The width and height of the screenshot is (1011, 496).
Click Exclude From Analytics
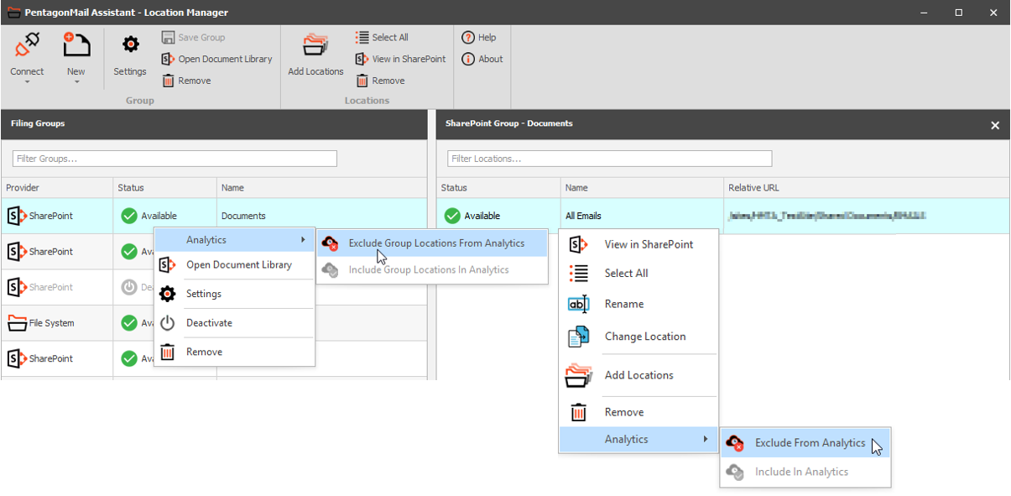[805, 443]
